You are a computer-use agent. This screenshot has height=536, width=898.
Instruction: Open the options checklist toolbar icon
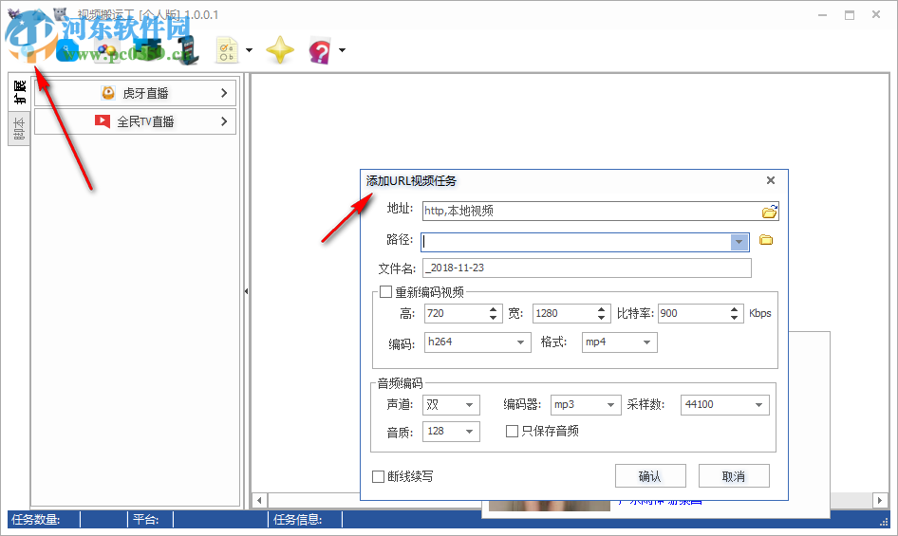coord(227,50)
